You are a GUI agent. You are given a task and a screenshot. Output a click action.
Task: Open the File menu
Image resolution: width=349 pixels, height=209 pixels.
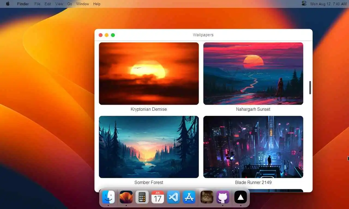[x=37, y=4]
